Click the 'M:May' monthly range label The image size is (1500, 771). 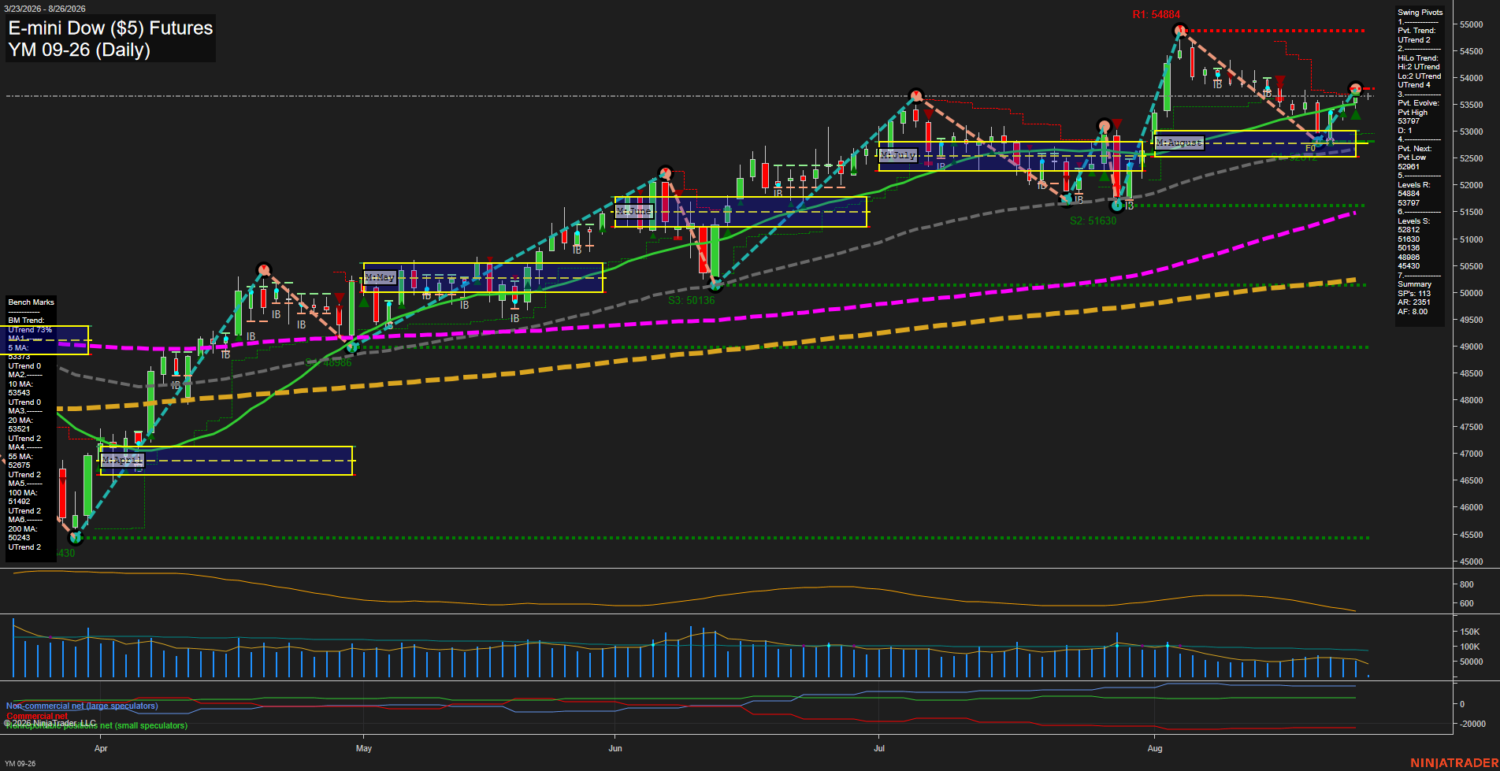click(x=380, y=278)
